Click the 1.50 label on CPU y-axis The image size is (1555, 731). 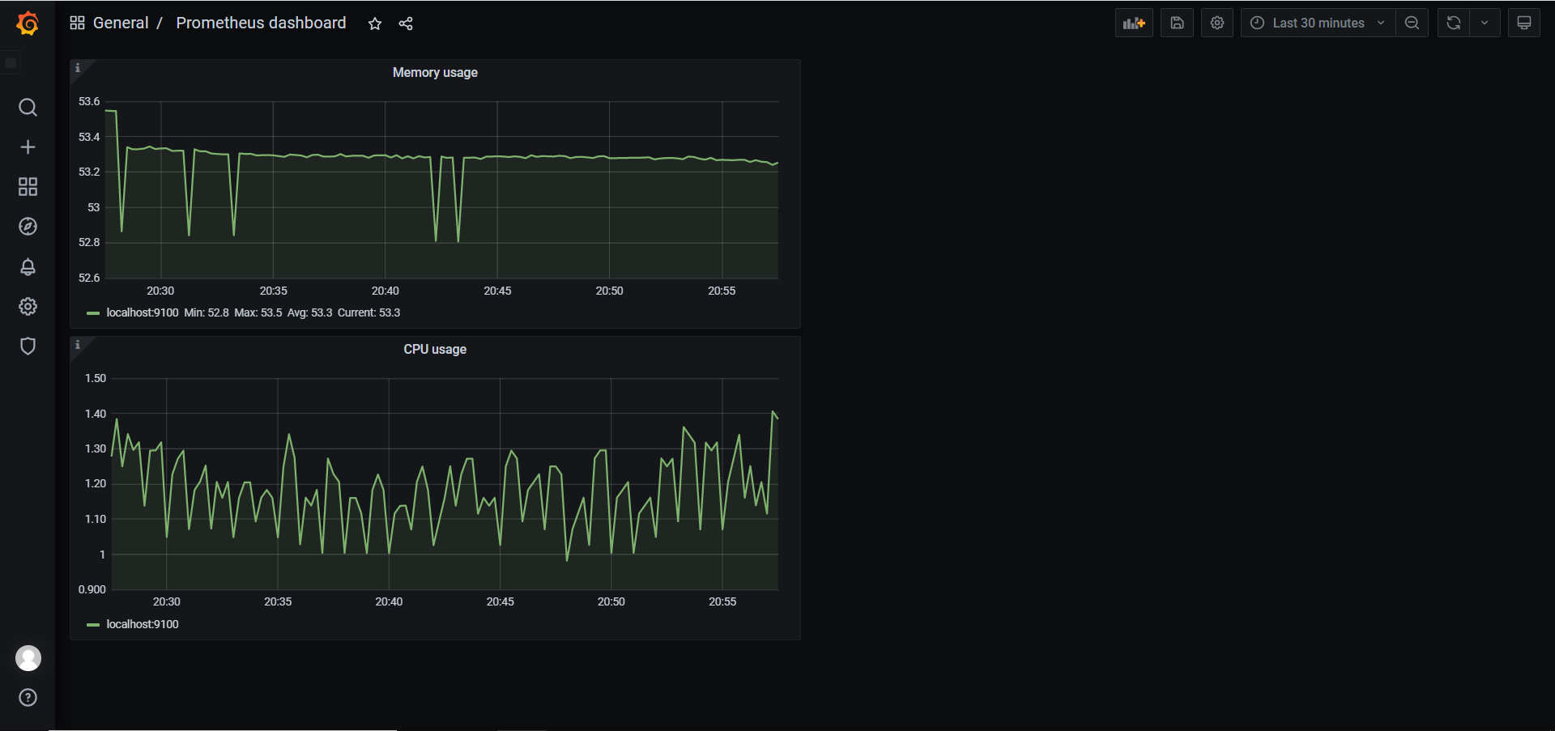tap(96, 378)
